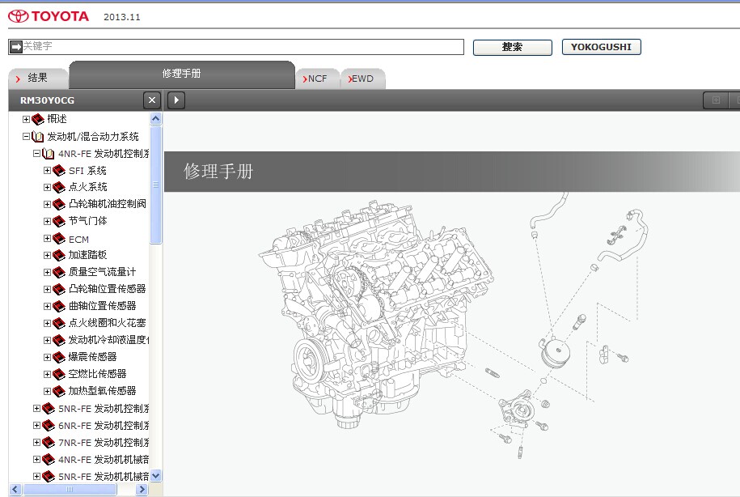Click the red book icon for 6NR-FE 发动机控制
The width and height of the screenshot is (740, 497).
click(49, 426)
